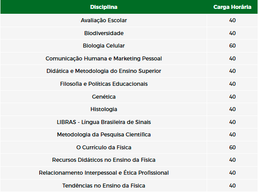This screenshot has height=192, width=258.
Task: Click Relacionamento Interpessoal e Ética Profissional
Action: coord(104,173)
